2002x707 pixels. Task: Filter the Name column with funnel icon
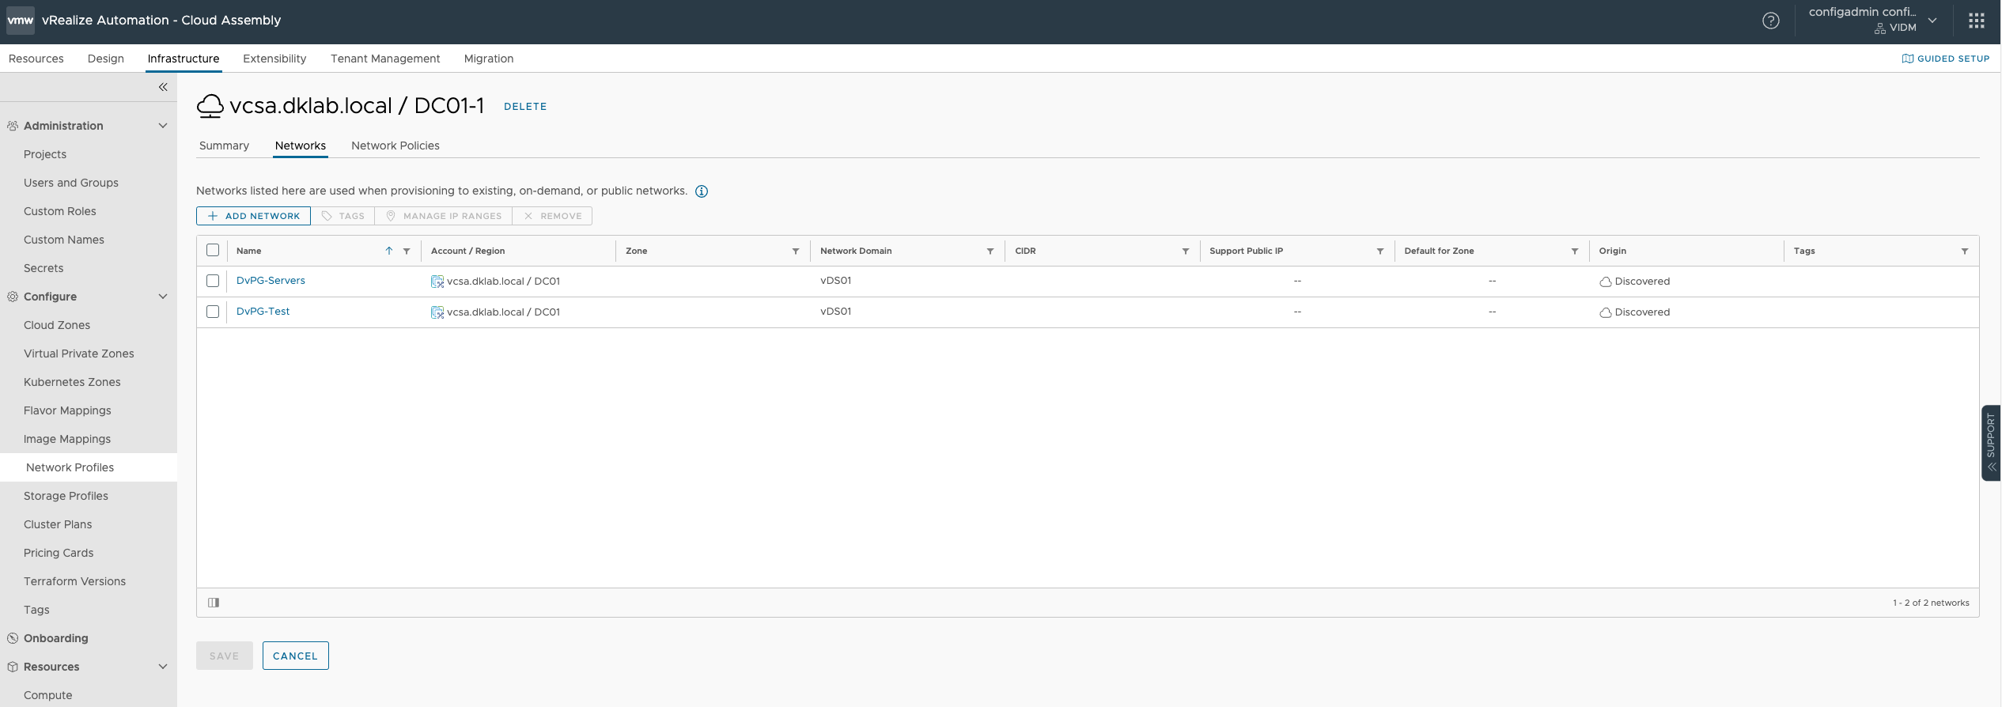click(x=407, y=251)
